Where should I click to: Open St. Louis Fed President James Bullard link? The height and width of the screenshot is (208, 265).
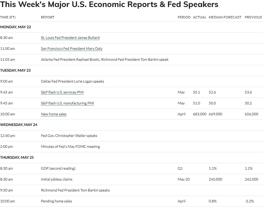tap(70, 38)
